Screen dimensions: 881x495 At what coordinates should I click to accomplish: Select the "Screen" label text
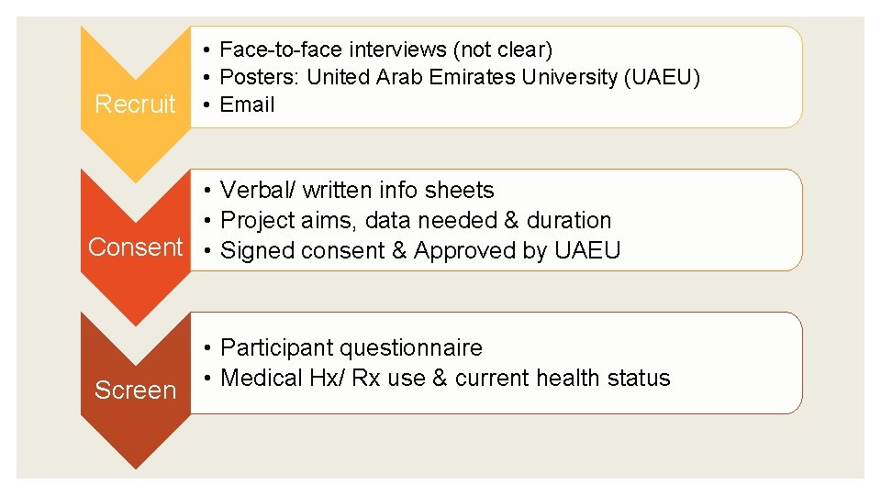(135, 390)
